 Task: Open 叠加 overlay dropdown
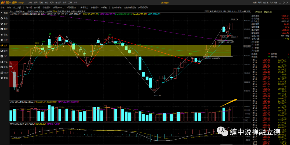point(216,12)
